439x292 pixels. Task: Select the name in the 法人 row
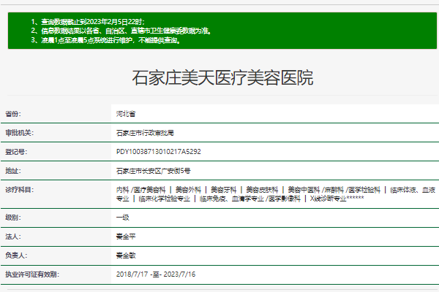pyautogui.click(x=126, y=237)
